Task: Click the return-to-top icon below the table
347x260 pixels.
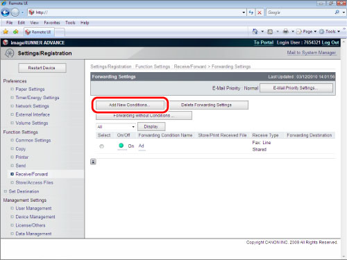Action: (93, 162)
